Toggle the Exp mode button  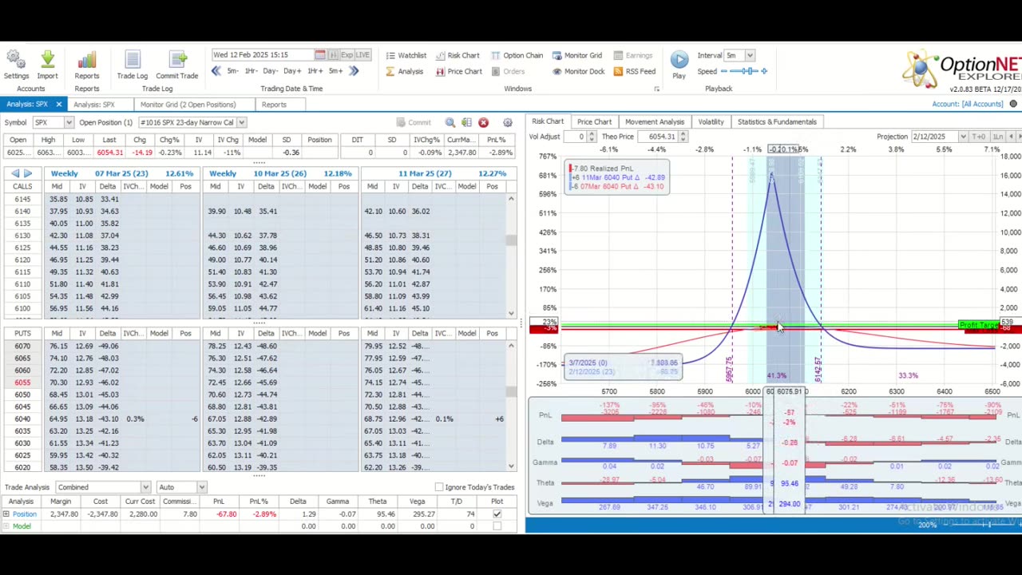click(x=347, y=55)
